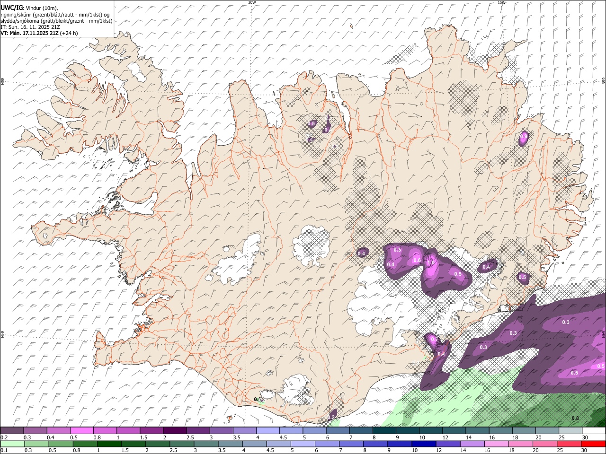Pick the 6 swatch in the snow legend row
Viewport: 606px width, 454px height.
(338, 431)
